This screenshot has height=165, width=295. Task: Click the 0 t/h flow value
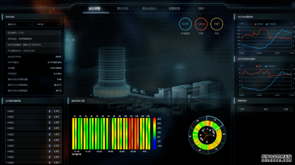click(x=59, y=79)
